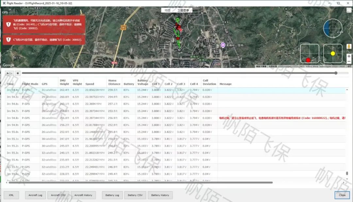Open the Aircraft Log
Screen dimensions: 353x202
(x=35, y=195)
